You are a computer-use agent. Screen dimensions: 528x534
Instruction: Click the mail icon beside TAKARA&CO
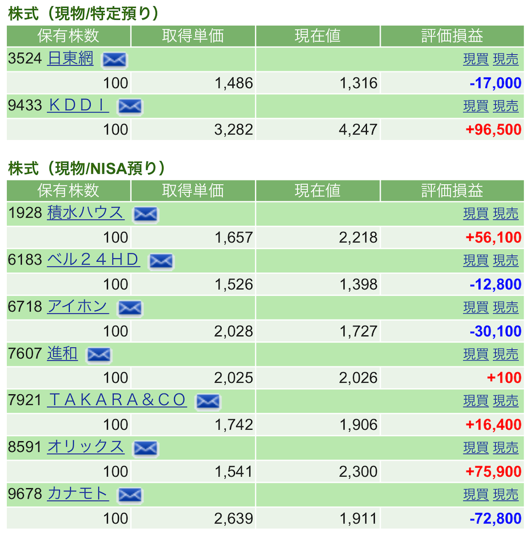coord(208,402)
